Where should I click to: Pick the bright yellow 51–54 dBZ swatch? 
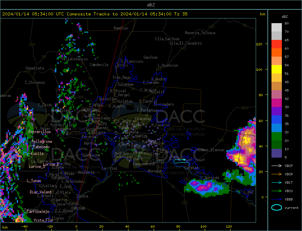coord(276,69)
